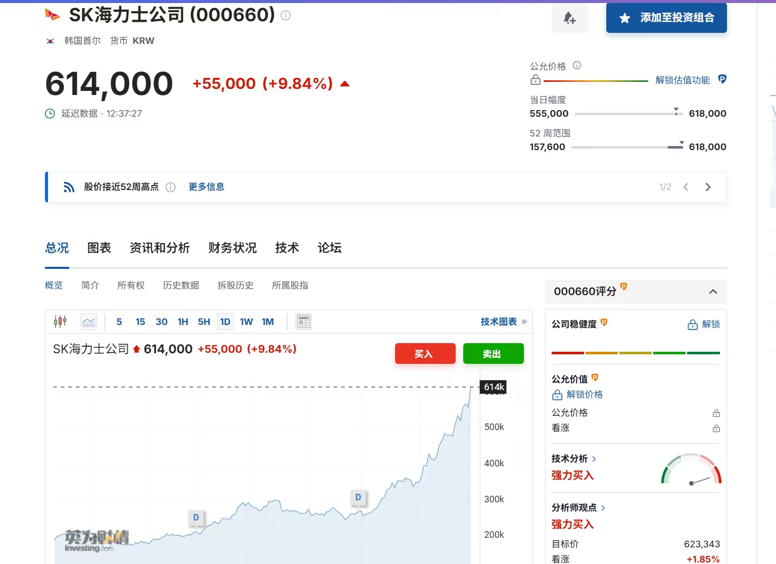The height and width of the screenshot is (564, 776).
Task: Click the 614k price label on chart axis
Action: click(x=493, y=387)
